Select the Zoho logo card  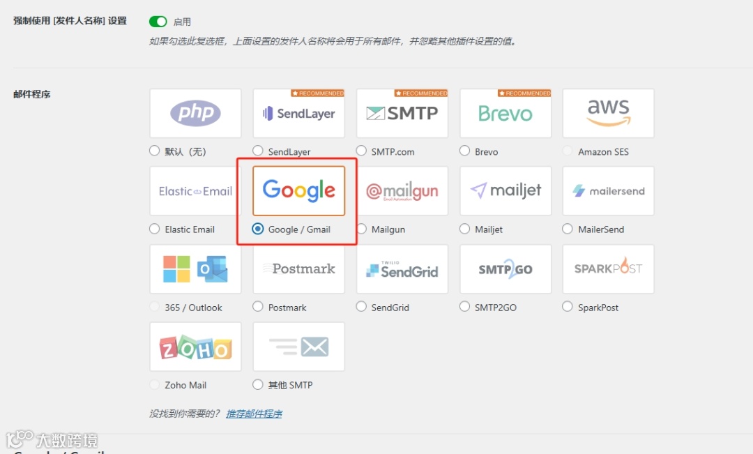click(195, 347)
